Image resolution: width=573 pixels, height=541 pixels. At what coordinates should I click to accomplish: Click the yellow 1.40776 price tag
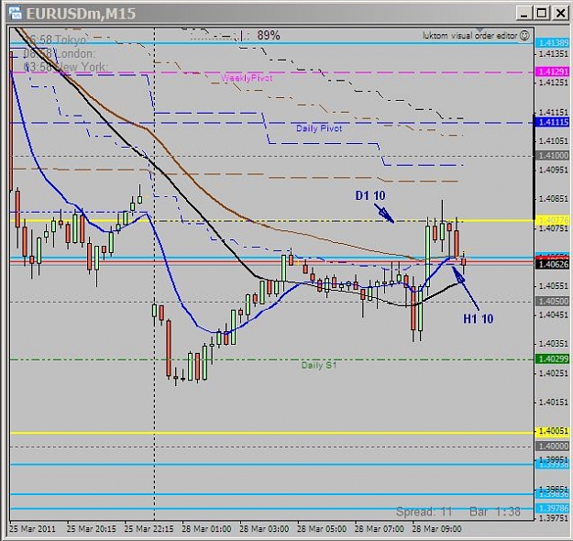tap(554, 220)
